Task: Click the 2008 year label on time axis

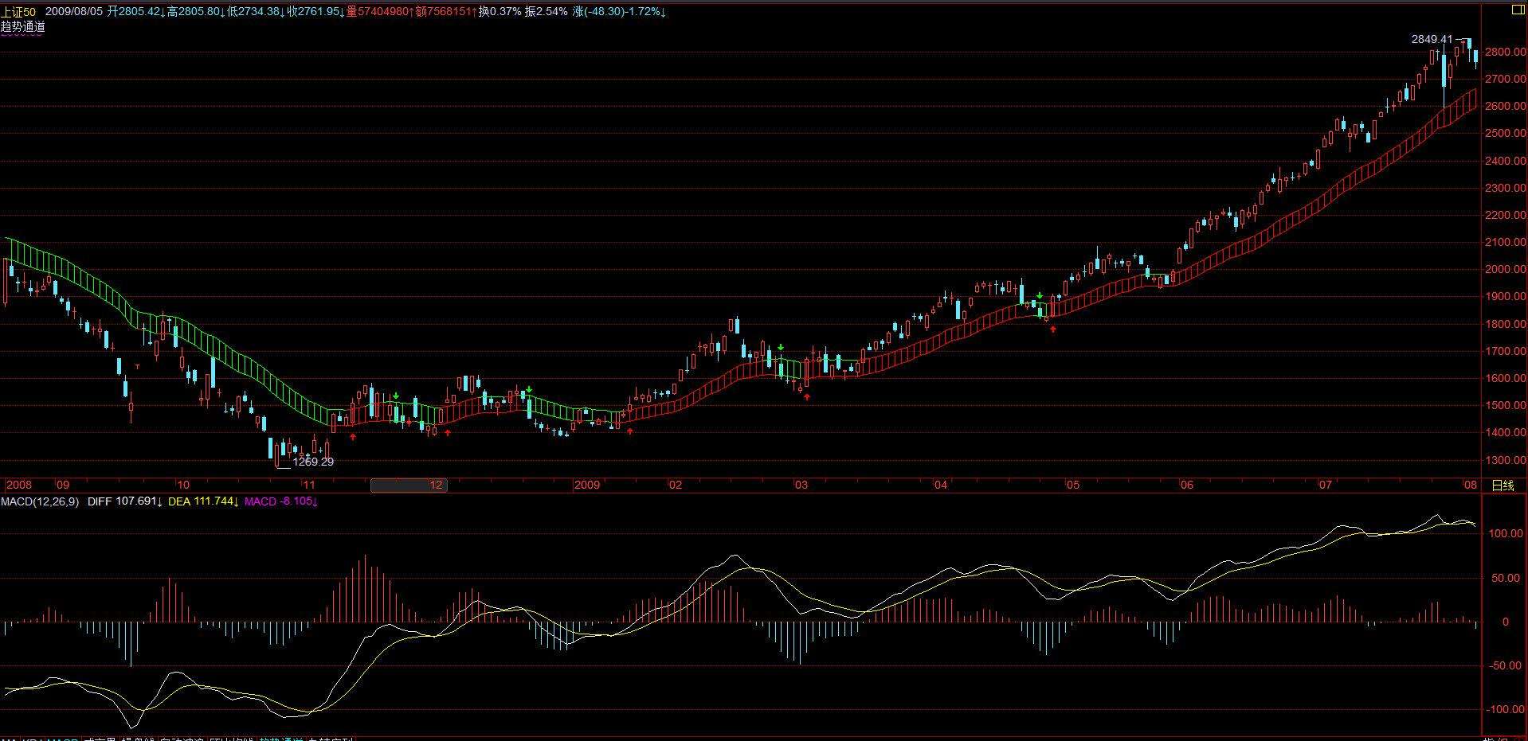Action: coord(19,485)
